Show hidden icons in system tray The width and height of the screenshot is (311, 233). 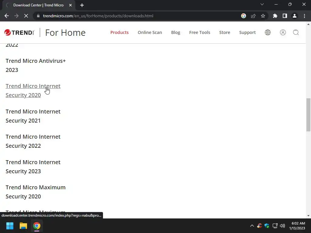(x=252, y=226)
